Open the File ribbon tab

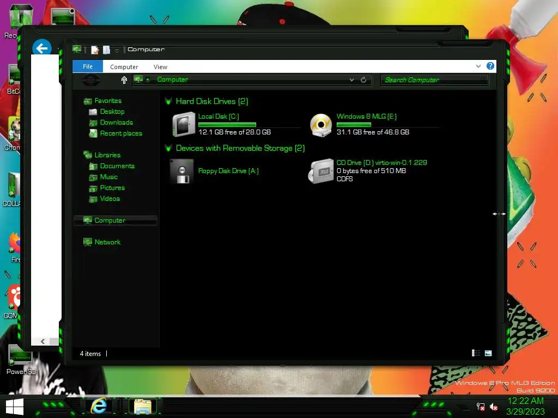coord(88,66)
